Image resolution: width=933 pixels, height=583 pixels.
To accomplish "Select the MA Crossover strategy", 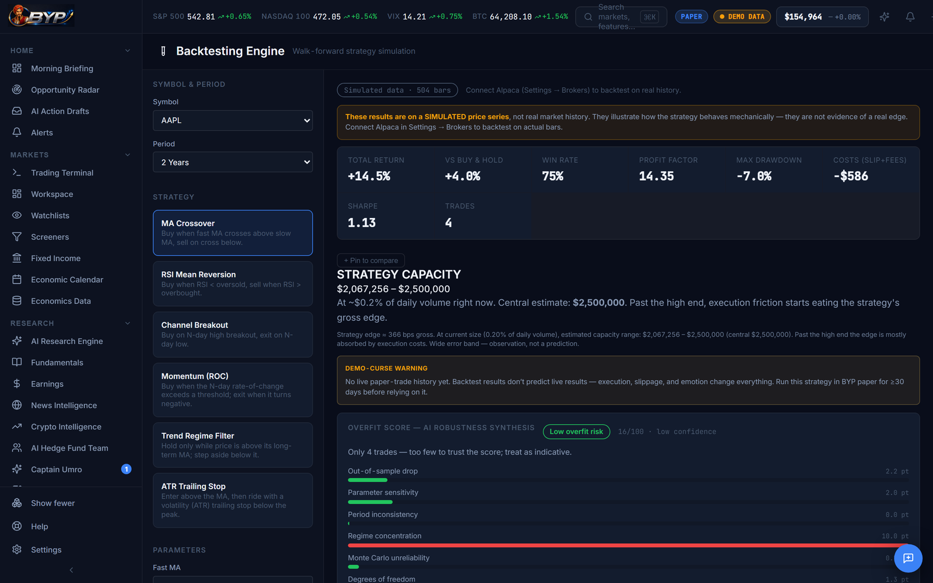I will (233, 233).
